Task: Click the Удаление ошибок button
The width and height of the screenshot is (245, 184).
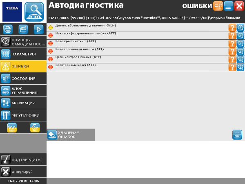Action: coord(71,135)
